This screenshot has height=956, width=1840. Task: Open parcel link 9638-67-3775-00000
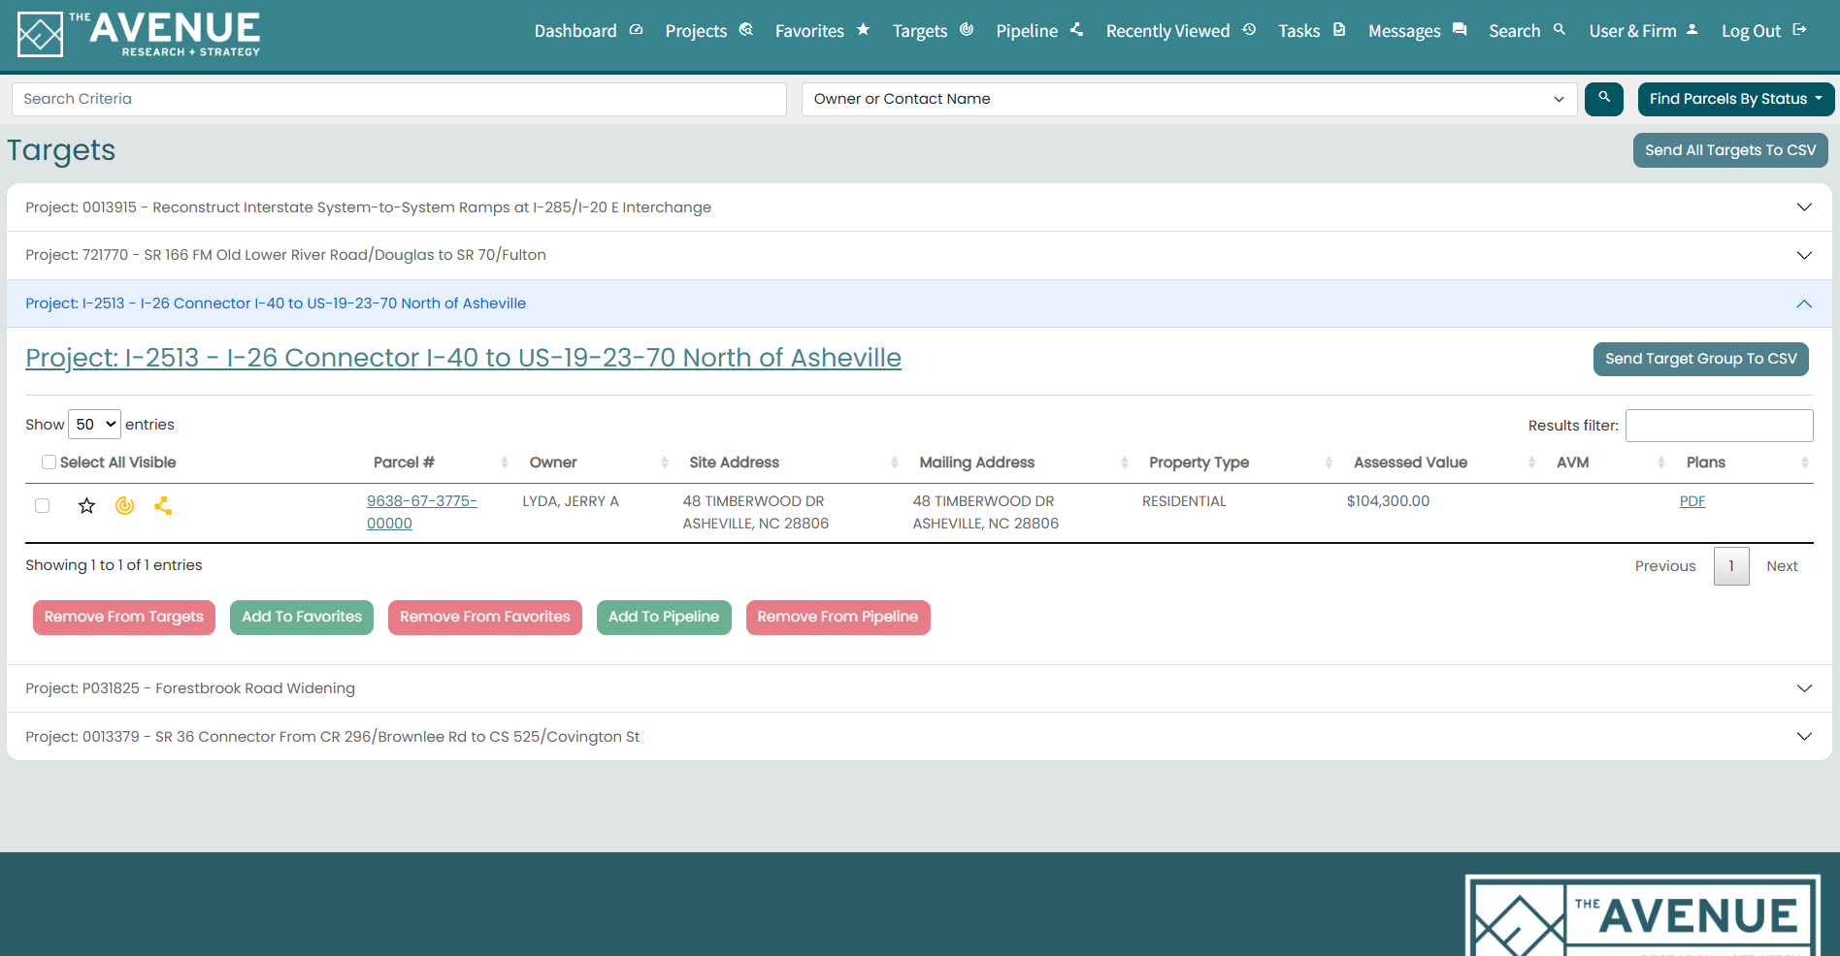[422, 512]
